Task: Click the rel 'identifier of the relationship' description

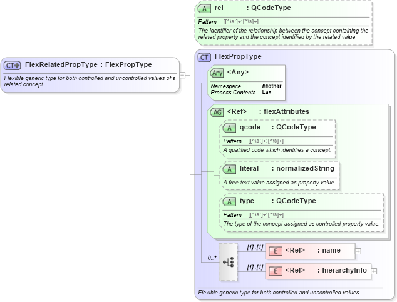Action: (x=283, y=34)
